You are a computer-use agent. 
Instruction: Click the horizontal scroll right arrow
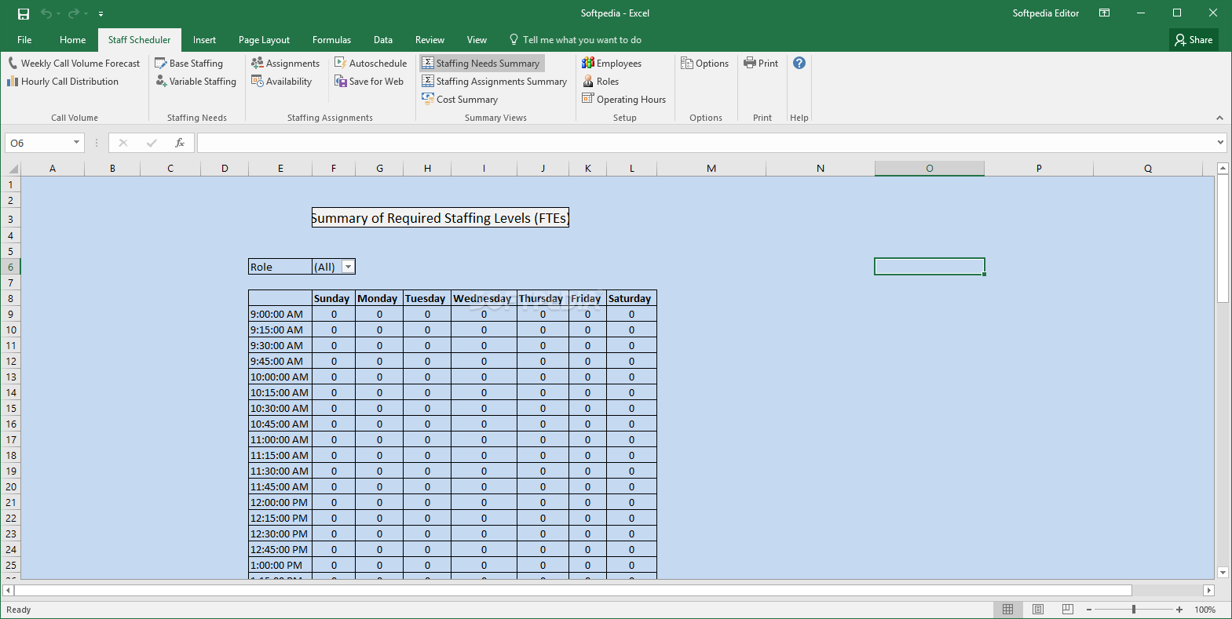coord(1209,590)
